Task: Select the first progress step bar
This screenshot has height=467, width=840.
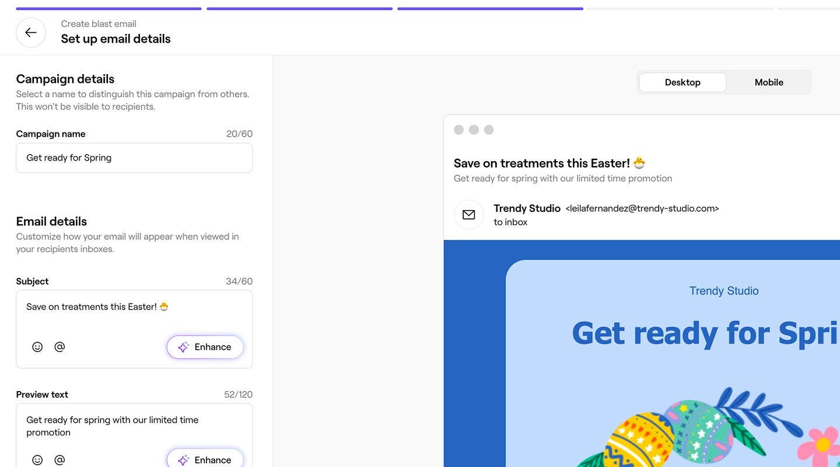Action: (108, 9)
